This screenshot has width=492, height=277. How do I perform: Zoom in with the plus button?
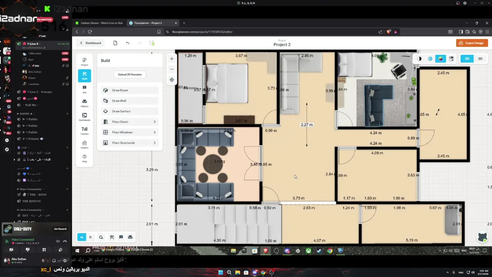click(x=172, y=59)
